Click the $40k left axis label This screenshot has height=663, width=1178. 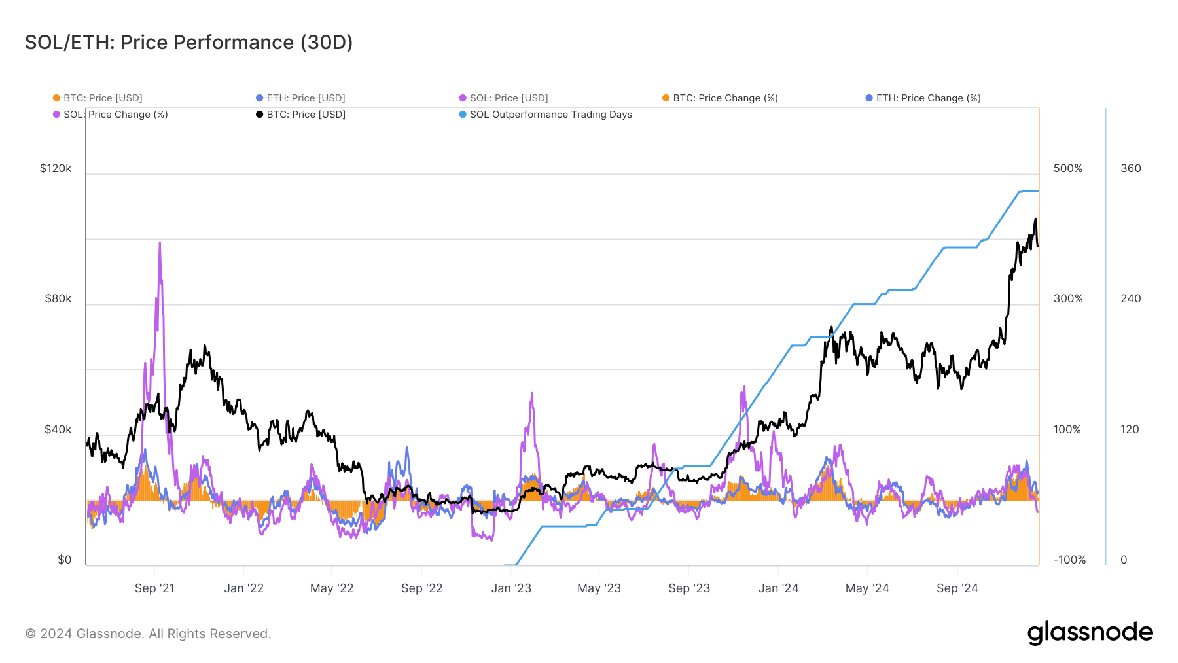[58, 429]
